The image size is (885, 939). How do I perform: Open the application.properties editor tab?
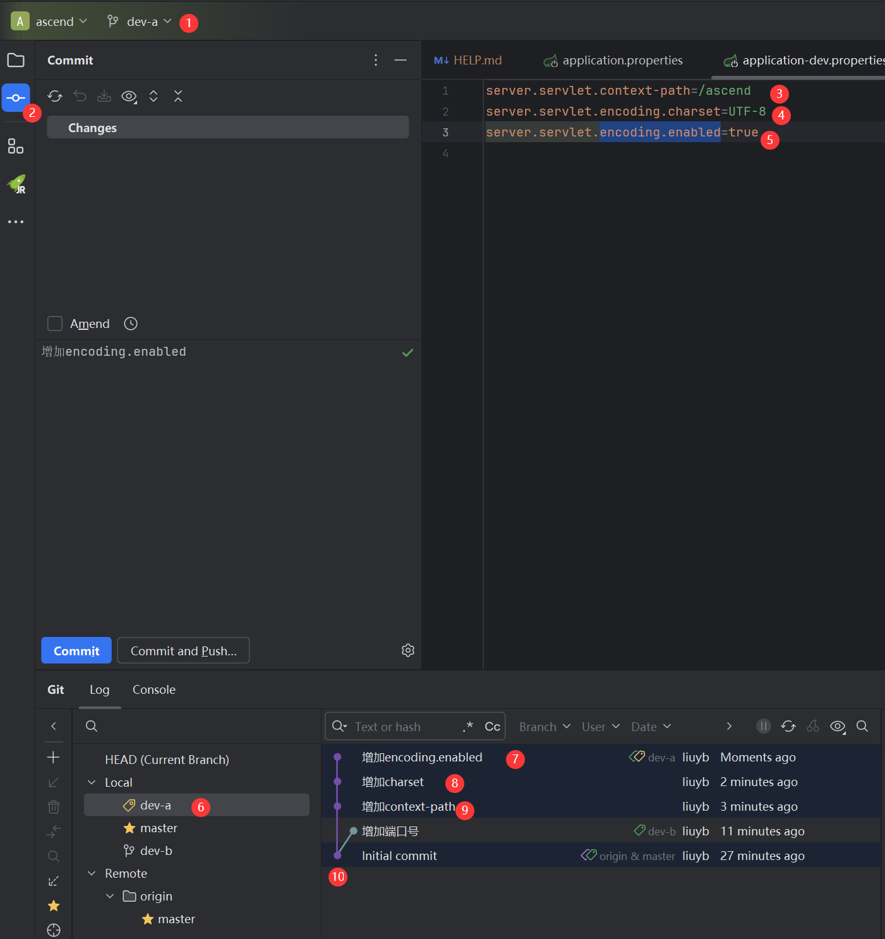622,60
